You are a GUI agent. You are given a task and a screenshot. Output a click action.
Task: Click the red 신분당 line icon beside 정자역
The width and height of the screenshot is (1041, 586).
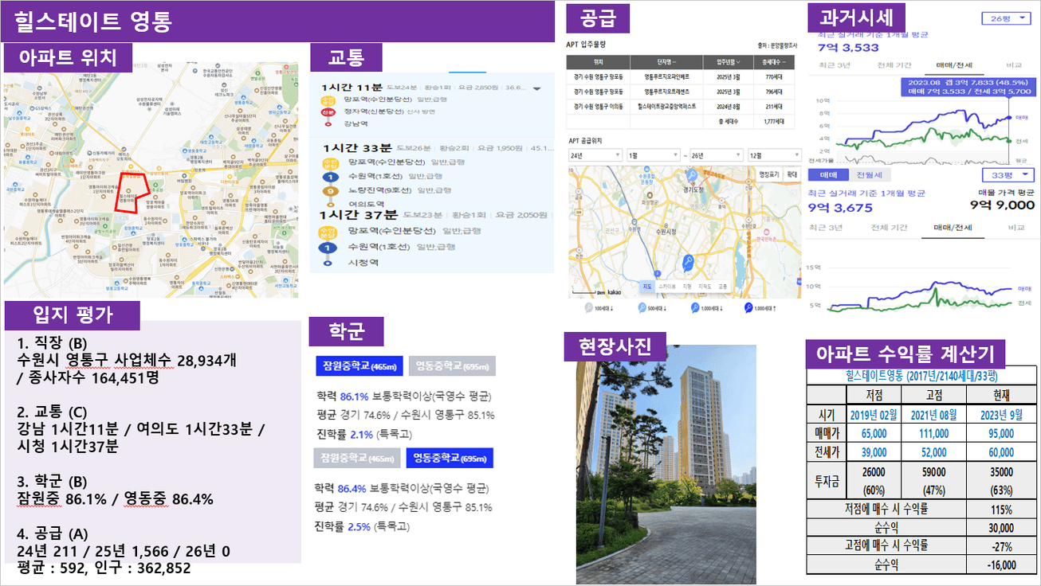pos(328,112)
